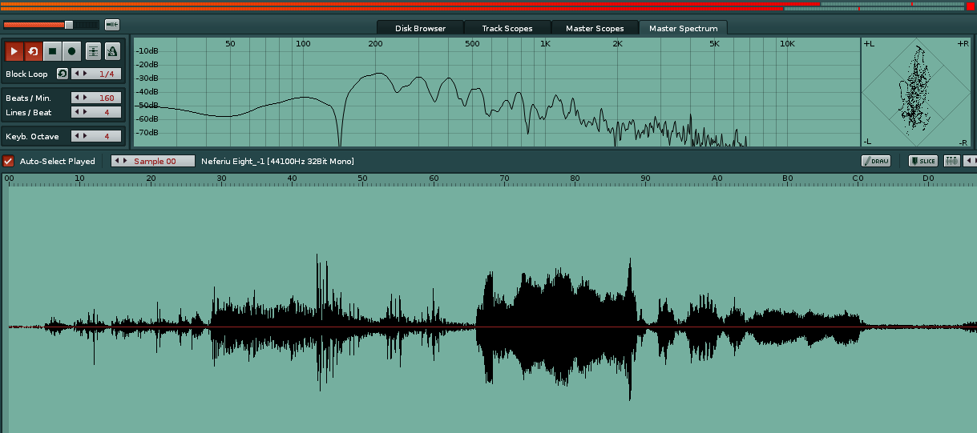Click the auto-slice markers waveform icon
Viewport: 977px width, 433px height.
(951, 161)
